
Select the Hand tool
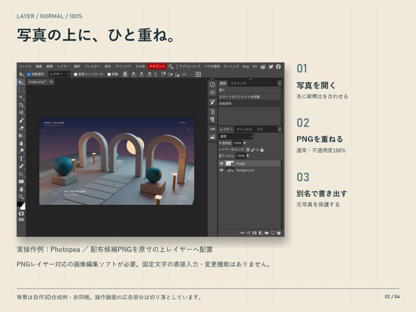pos(21,189)
